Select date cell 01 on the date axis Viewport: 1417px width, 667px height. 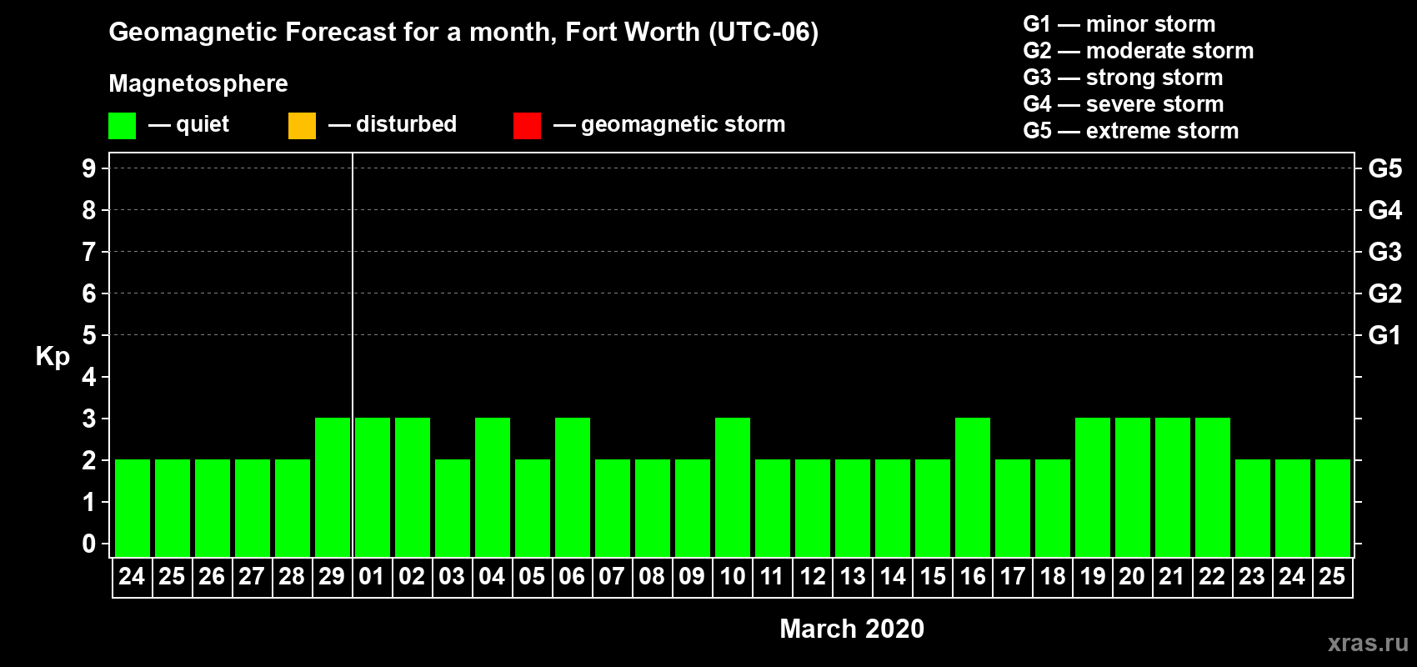pos(372,577)
